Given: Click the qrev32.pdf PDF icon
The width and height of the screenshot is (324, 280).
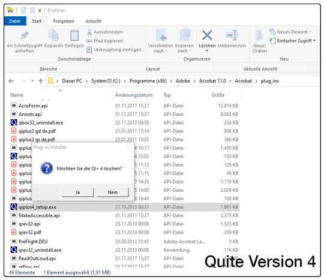Looking at the screenshot, I should pyautogui.click(x=14, y=232).
